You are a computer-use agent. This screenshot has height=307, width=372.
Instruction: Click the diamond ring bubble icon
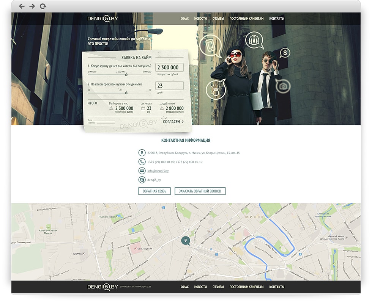coord(216,89)
